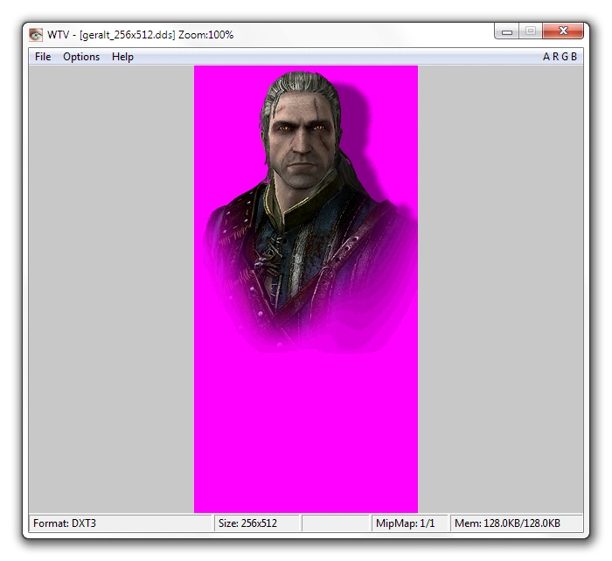This screenshot has height=561, width=612.
Task: Open the File menu
Action: 43,57
